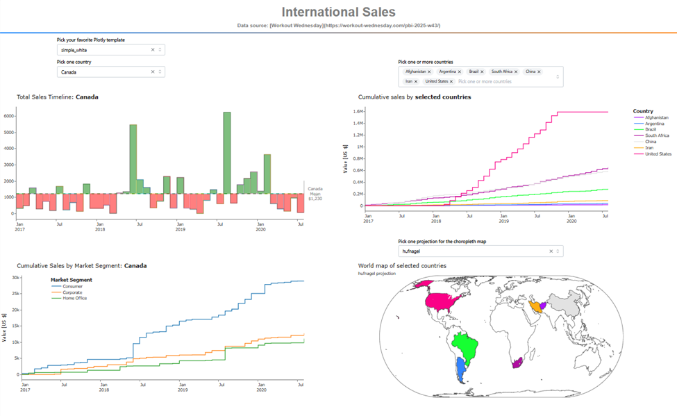The image size is (677, 416).
Task: Toggle China trace in Country legend
Action: click(x=645, y=142)
